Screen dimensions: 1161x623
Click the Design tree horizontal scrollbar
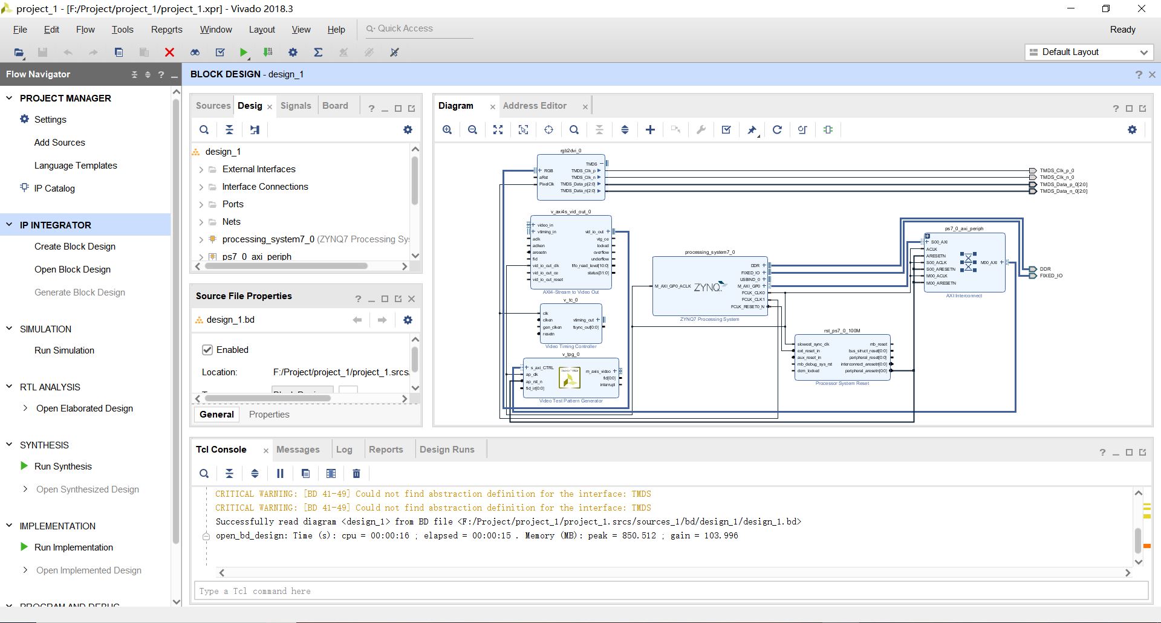(x=285, y=266)
